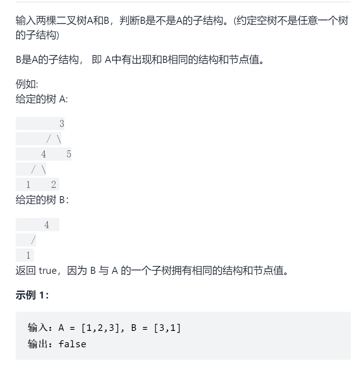Click the '给定的树 A:' label
Image resolution: width=363 pixels, height=368 pixels.
click(x=42, y=99)
